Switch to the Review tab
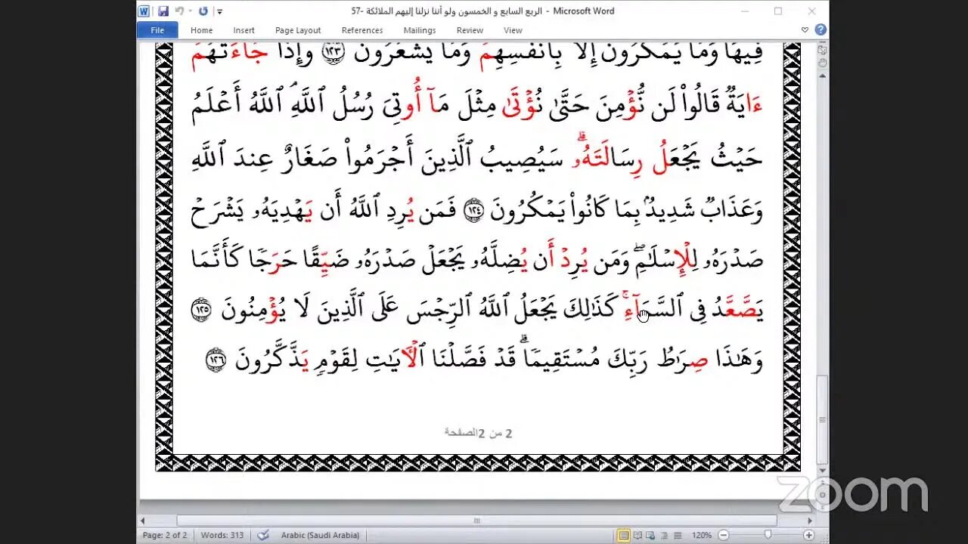This screenshot has height=544, width=968. coord(470,30)
